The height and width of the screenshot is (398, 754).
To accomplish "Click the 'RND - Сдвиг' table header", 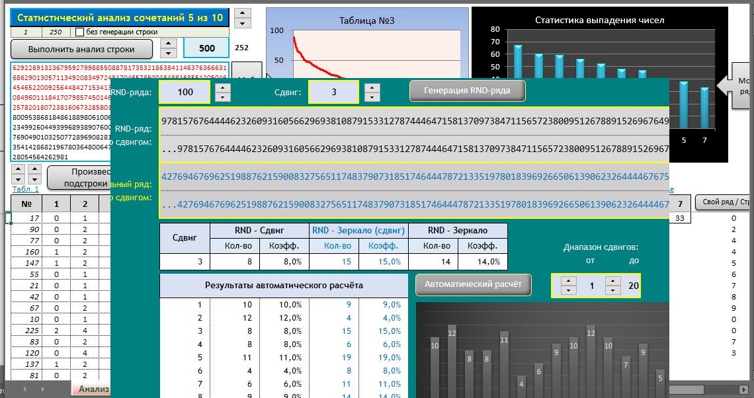I will 260,230.
